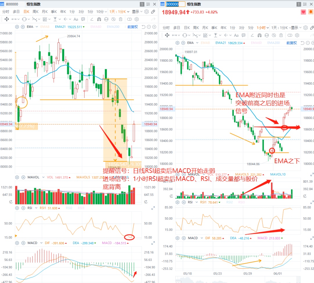Zoom out with minus icon in left chart

tap(149, 27)
